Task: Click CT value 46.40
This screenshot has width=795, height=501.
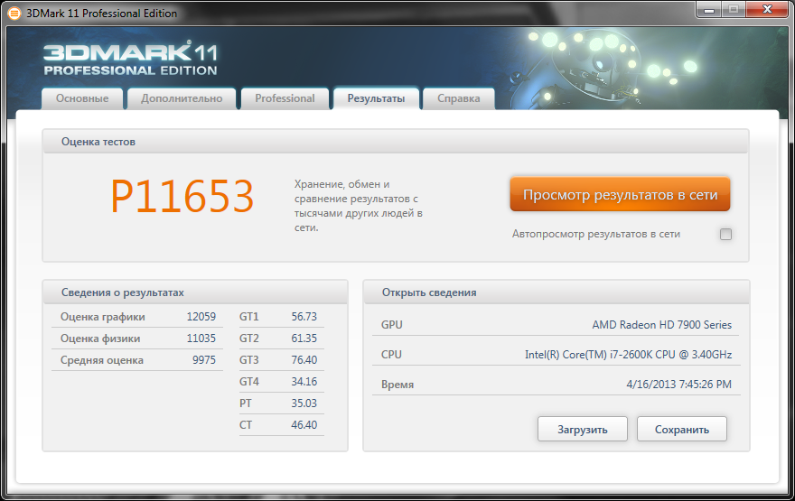Action: [304, 425]
